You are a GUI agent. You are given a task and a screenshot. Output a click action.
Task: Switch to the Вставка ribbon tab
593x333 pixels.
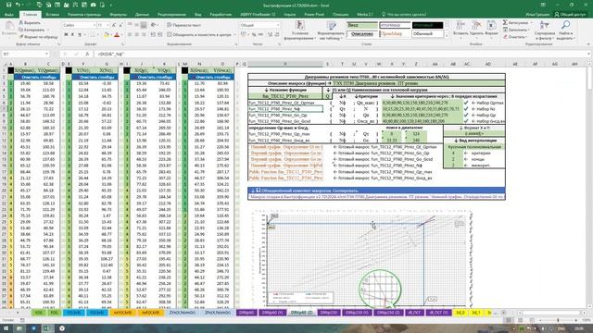pos(52,15)
